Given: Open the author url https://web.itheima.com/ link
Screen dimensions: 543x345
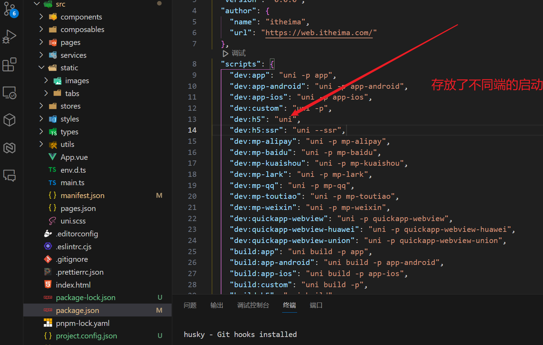Looking at the screenshot, I should click(x=319, y=33).
